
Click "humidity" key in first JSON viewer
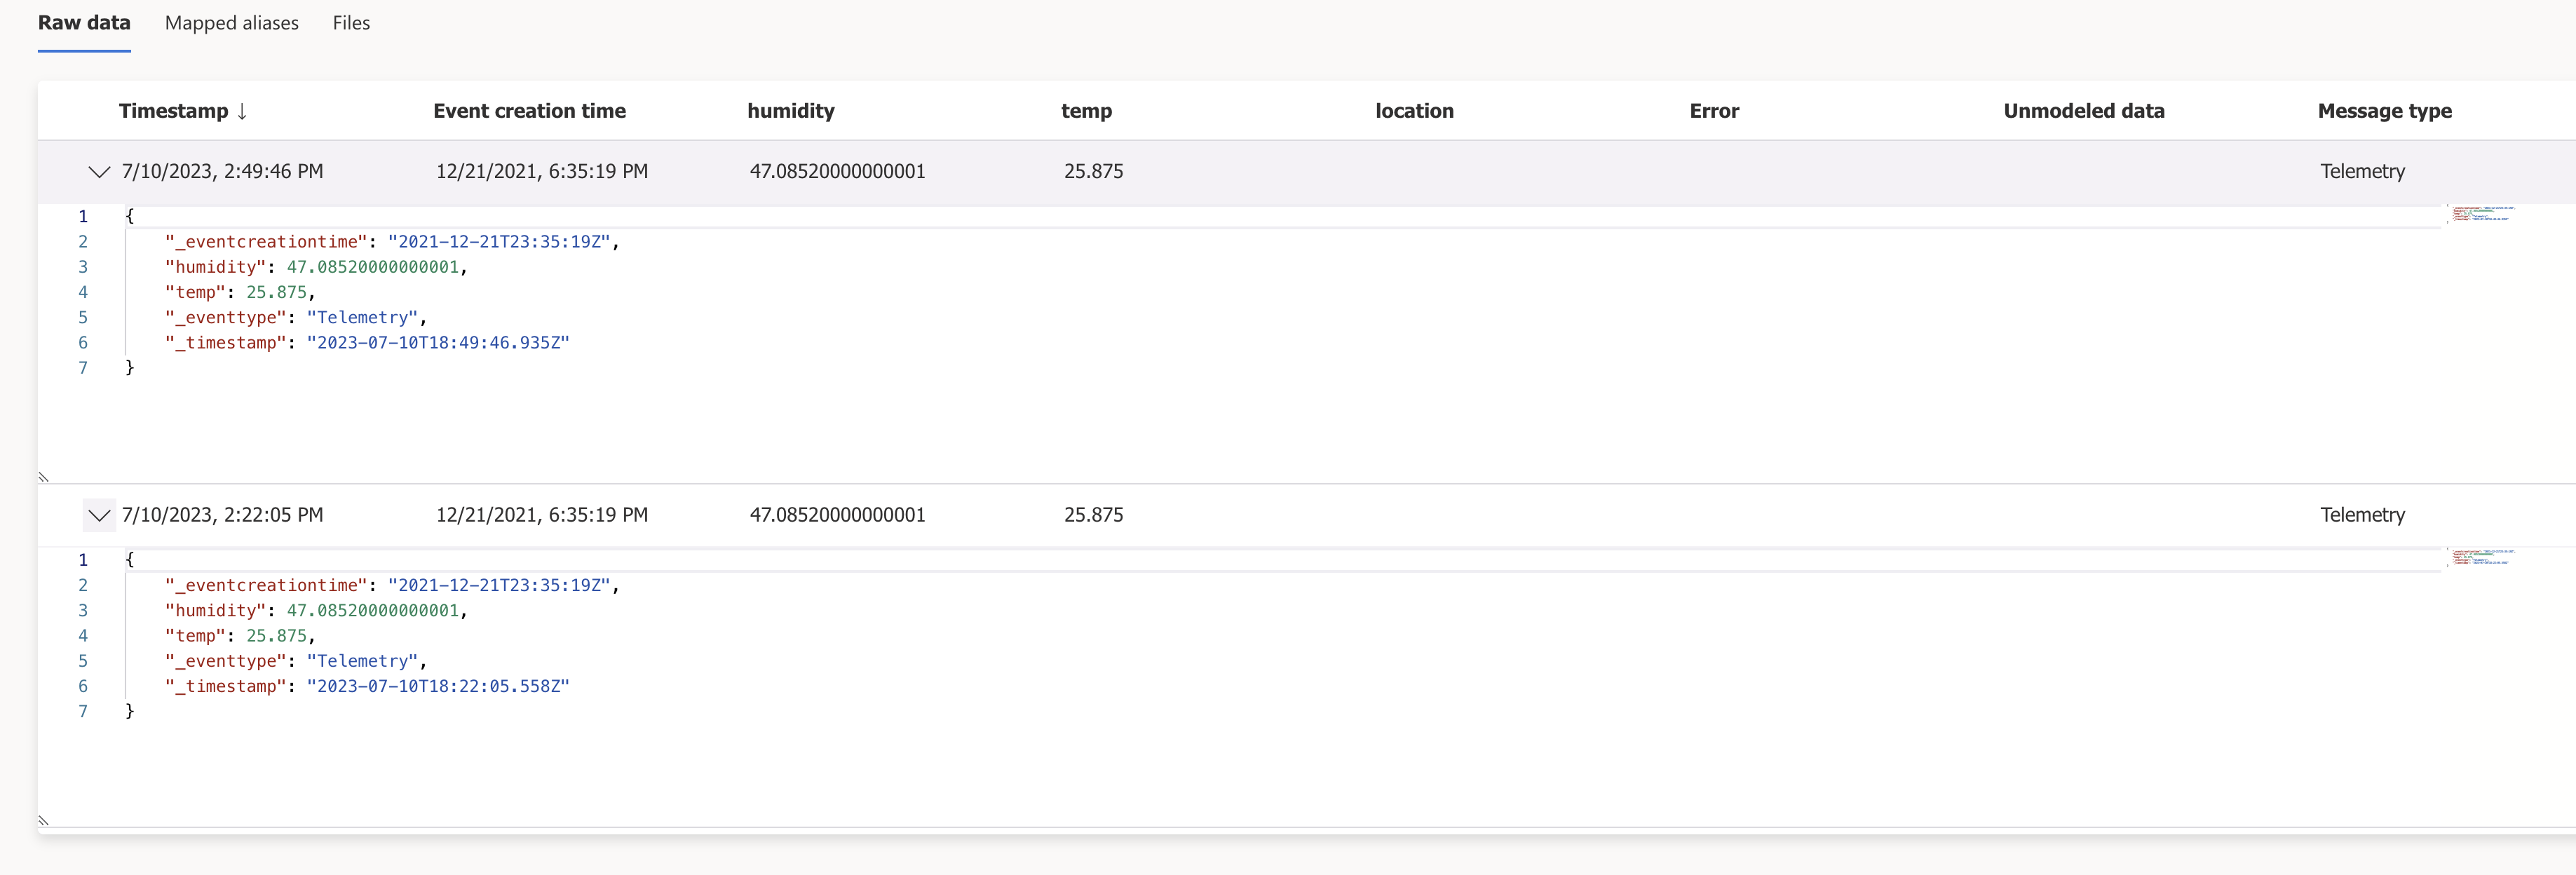click(216, 267)
